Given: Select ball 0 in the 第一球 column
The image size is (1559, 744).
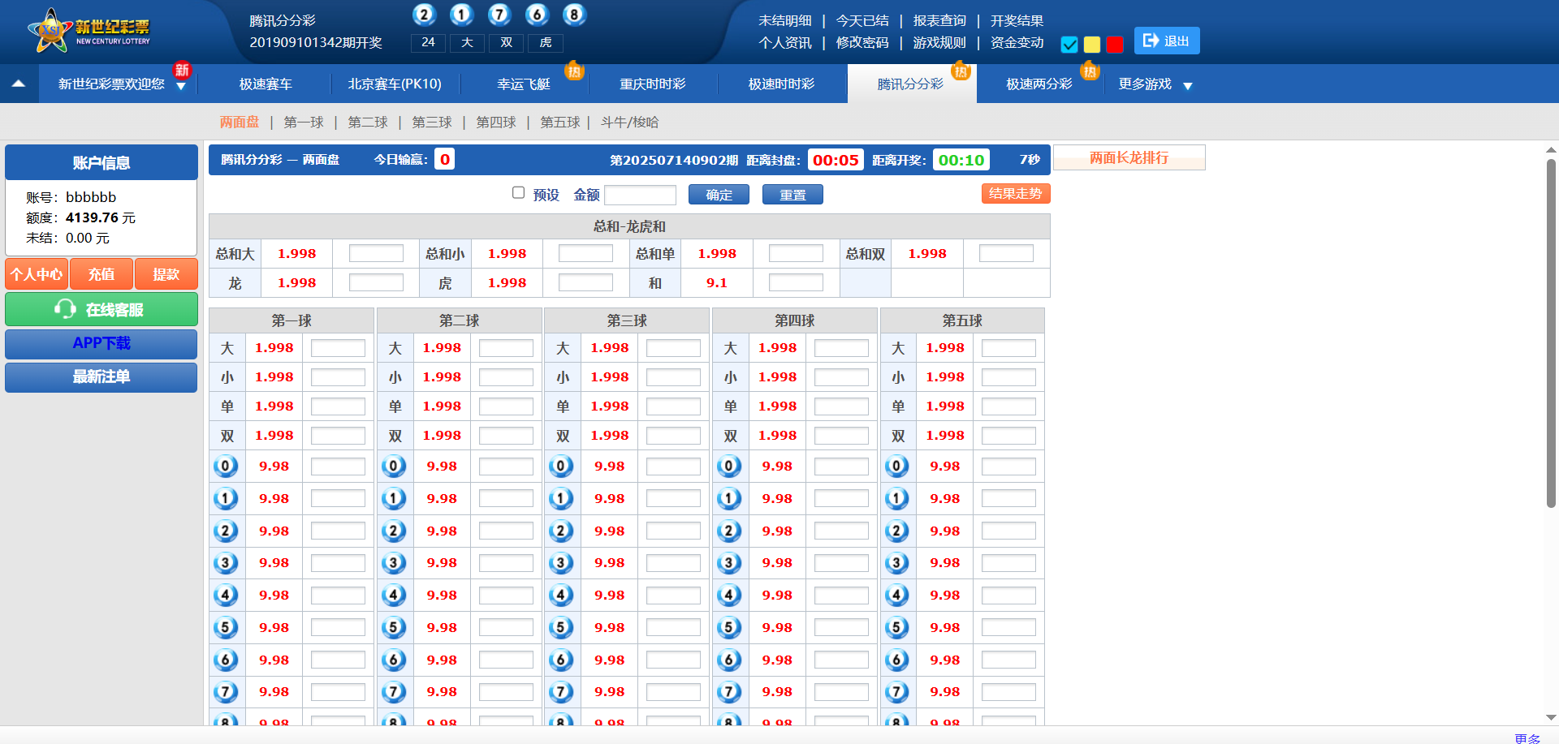Looking at the screenshot, I should click(x=226, y=466).
